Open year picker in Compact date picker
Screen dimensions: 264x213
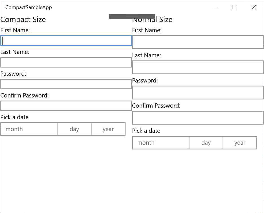pyautogui.click(x=108, y=129)
